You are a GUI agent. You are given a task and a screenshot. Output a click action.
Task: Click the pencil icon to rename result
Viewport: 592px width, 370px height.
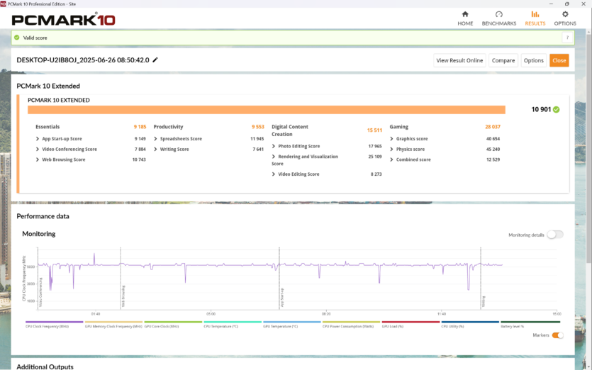(x=155, y=60)
